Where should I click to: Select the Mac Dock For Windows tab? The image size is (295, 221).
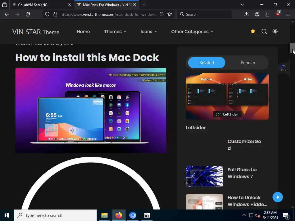pyautogui.click(x=107, y=5)
